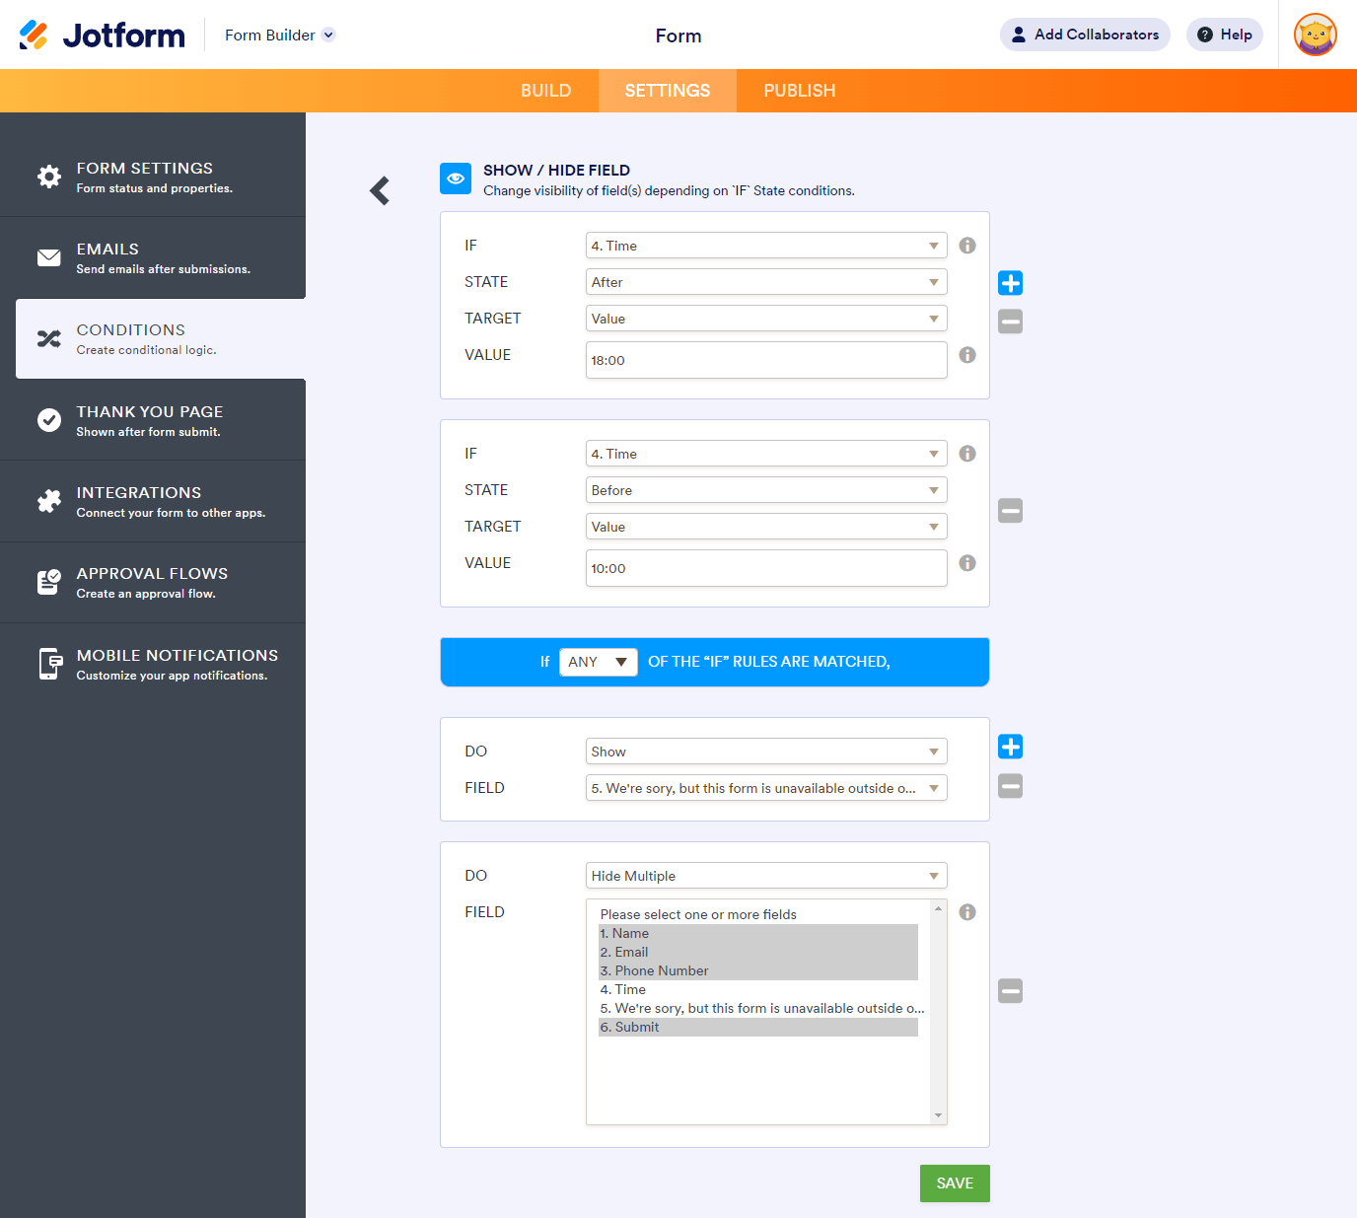Click scroll-up arrow of fields list scrollbar

tap(939, 907)
